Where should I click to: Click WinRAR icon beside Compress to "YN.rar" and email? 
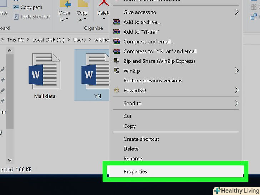[x=116, y=51]
